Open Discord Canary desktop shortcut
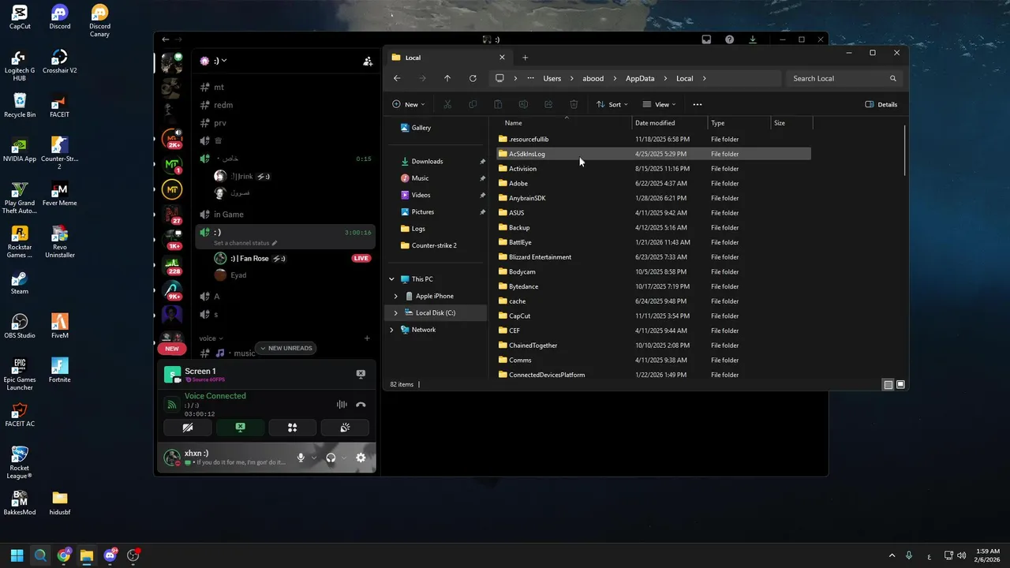Viewport: 1010px width, 568px height. click(x=99, y=21)
